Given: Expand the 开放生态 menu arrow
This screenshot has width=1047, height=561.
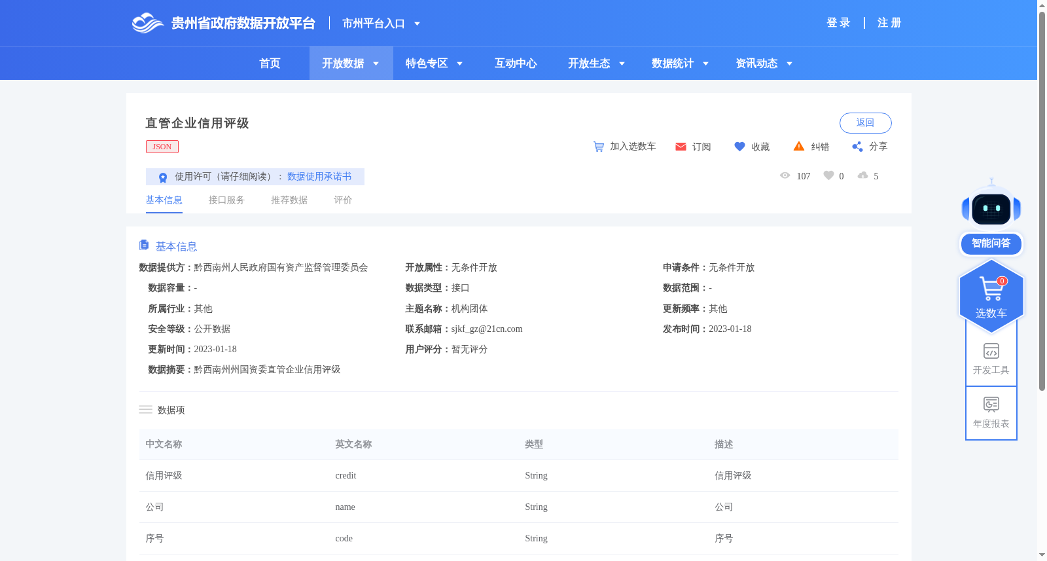Looking at the screenshot, I should pyautogui.click(x=622, y=63).
